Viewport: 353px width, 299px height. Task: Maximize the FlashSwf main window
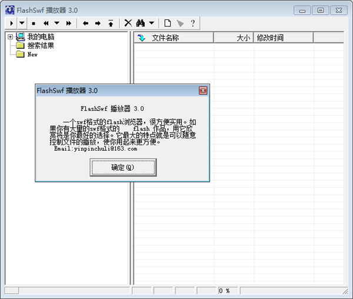(x=321, y=11)
